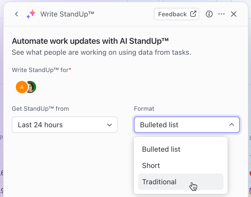Click the external link icon in Feedback
The image size is (251, 197).
pyautogui.click(x=193, y=14)
